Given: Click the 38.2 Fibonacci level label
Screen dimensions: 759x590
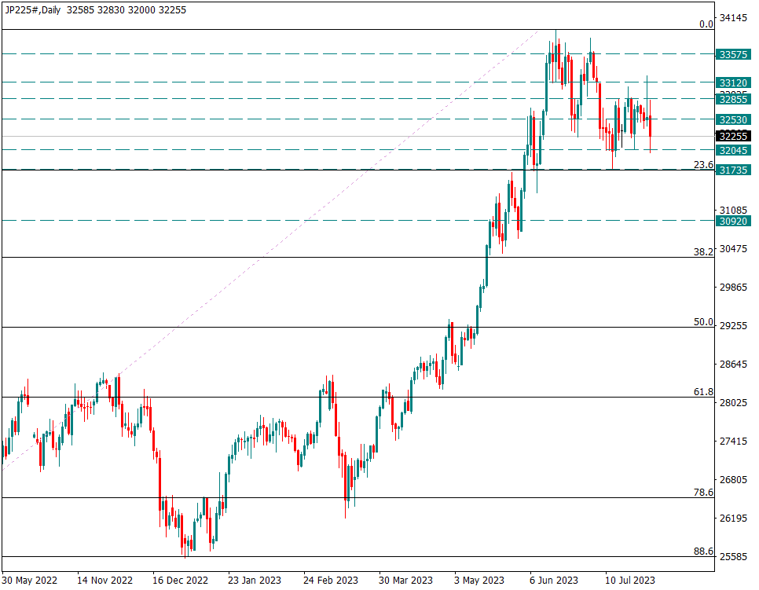Looking at the screenshot, I should point(703,251).
